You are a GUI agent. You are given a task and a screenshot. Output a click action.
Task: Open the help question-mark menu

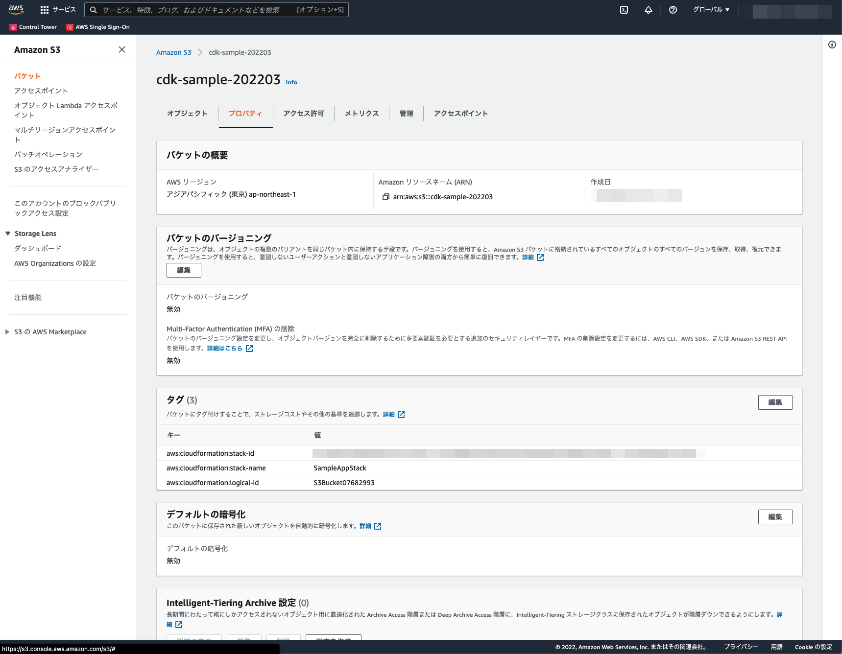coord(673,10)
